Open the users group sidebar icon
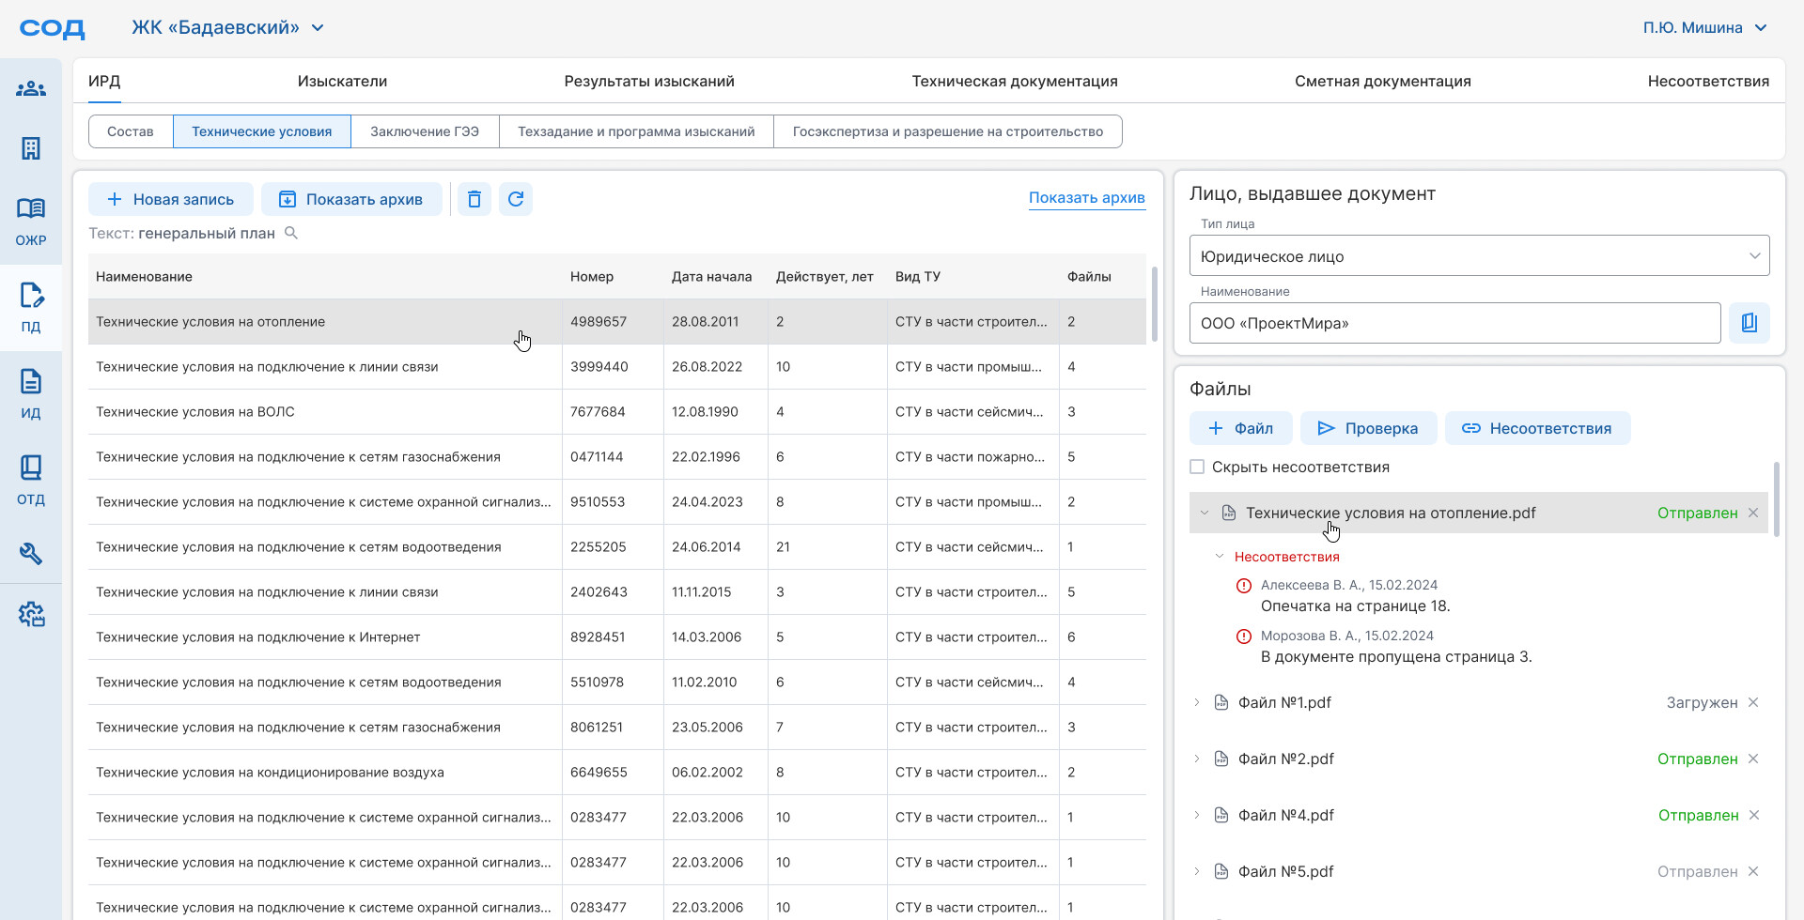Viewport: 1804px width, 920px height. (x=31, y=89)
